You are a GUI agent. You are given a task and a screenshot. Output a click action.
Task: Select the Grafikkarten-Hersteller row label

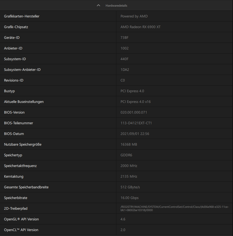(x=22, y=16)
